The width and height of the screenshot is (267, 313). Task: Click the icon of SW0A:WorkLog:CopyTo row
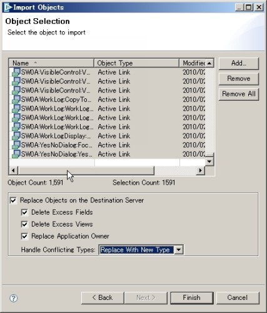click(x=16, y=100)
